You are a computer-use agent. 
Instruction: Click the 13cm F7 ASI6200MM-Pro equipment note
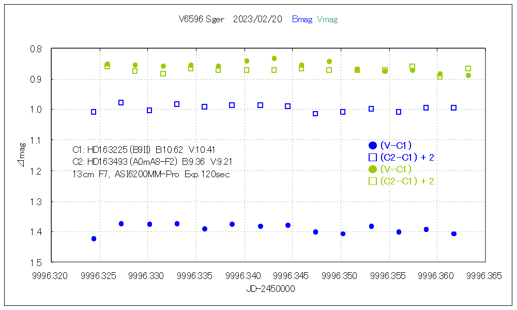tap(151, 175)
